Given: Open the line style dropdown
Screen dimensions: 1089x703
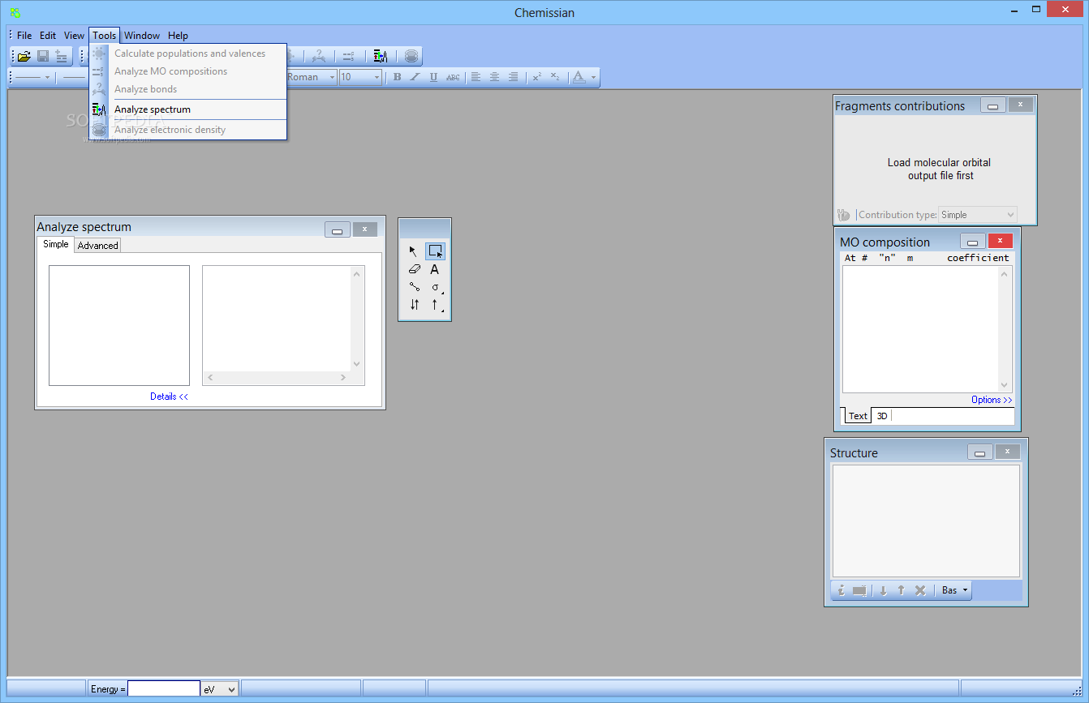Looking at the screenshot, I should [x=47, y=78].
